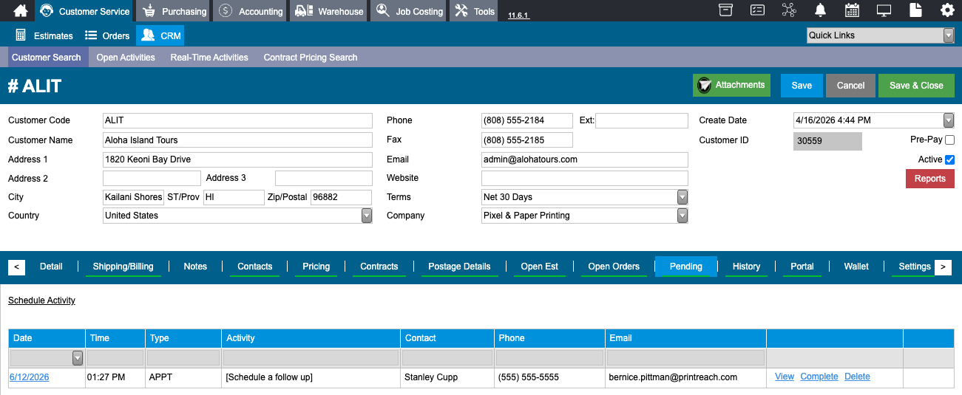This screenshot has height=395, width=962.
Task: Open the Contracts tab
Action: tap(379, 267)
